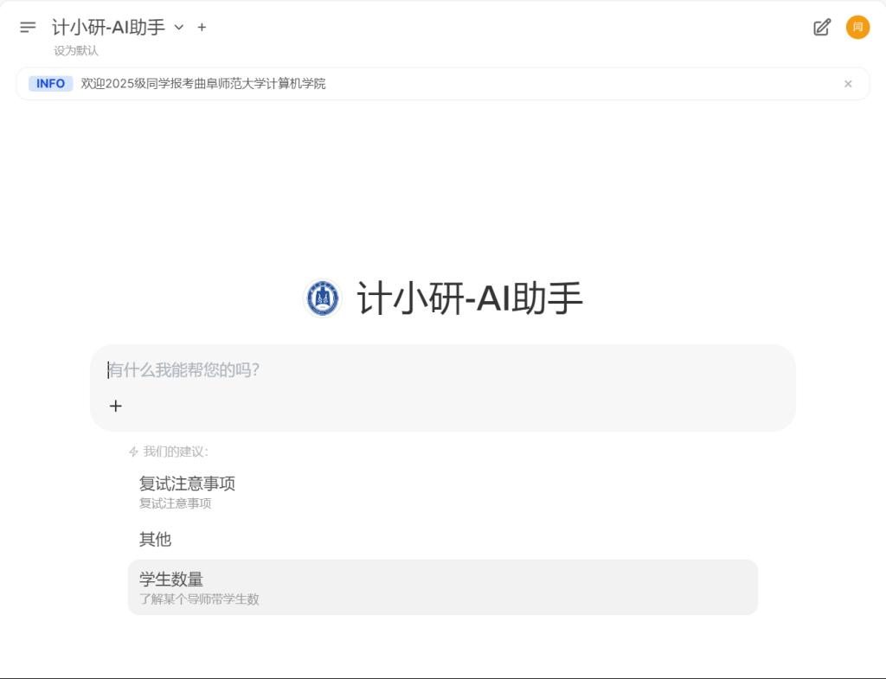Image resolution: width=886 pixels, height=679 pixels.
Task: Click the large 计小研-AI助手 center heading
Action: pos(470,298)
